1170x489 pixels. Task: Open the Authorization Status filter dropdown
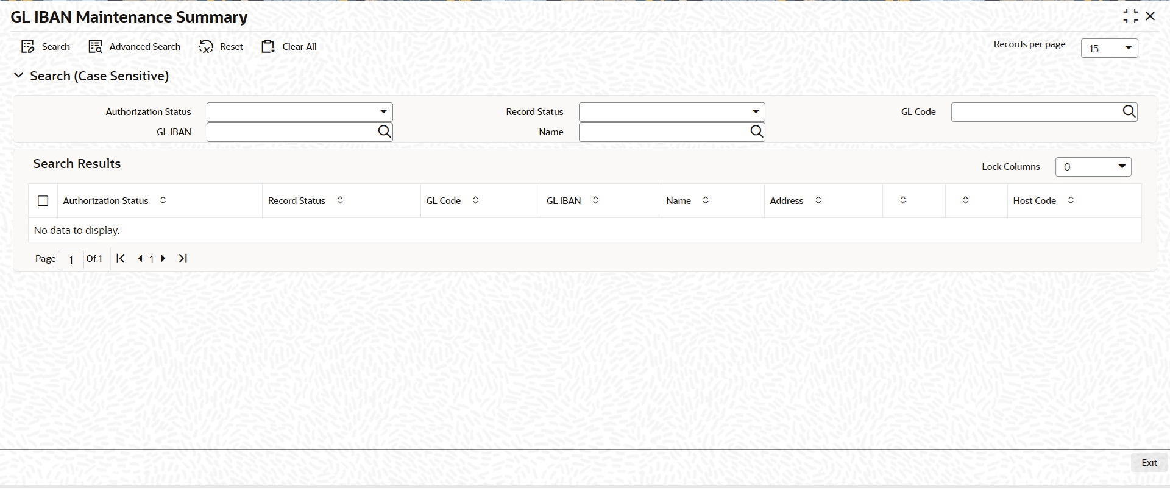coord(300,112)
